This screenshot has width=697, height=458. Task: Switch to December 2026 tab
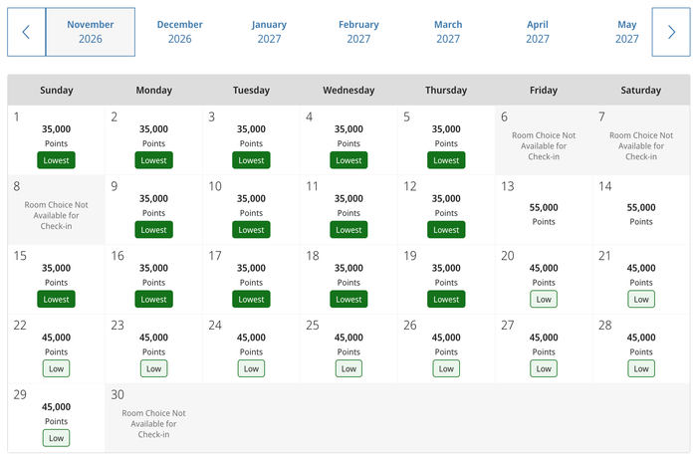[180, 32]
